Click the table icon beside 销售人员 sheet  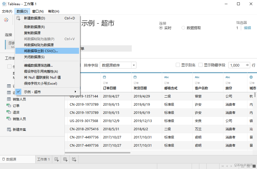coord(9,99)
